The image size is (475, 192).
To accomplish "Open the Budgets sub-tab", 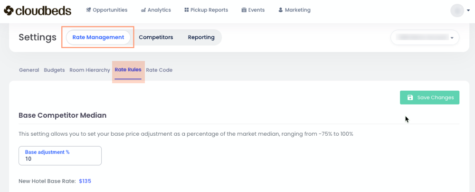I will [x=54, y=70].
